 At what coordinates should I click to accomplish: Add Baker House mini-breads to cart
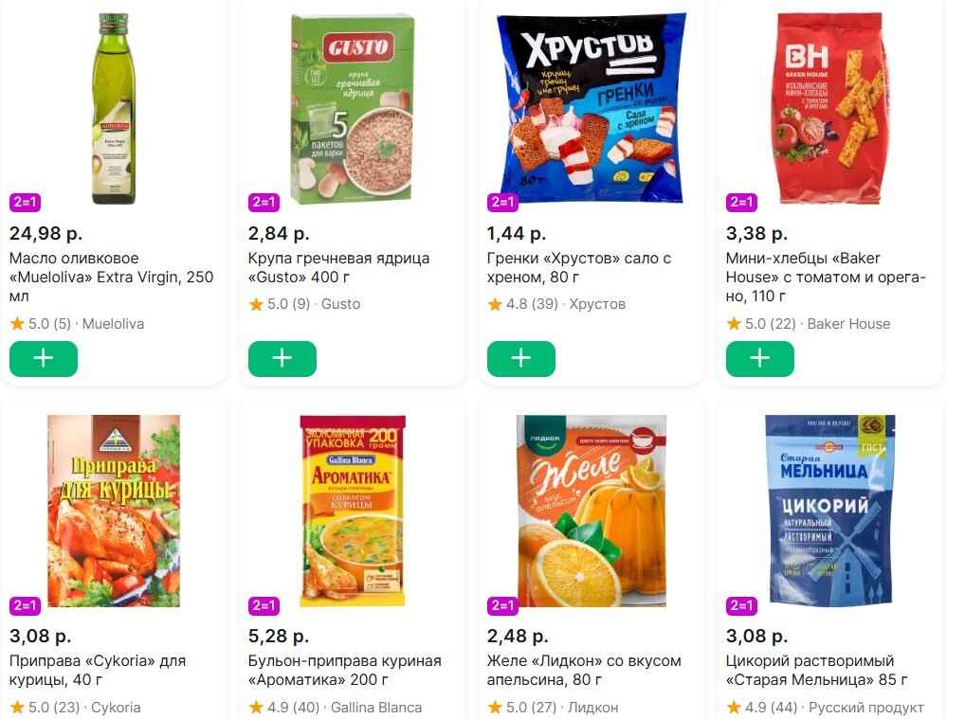(x=760, y=359)
